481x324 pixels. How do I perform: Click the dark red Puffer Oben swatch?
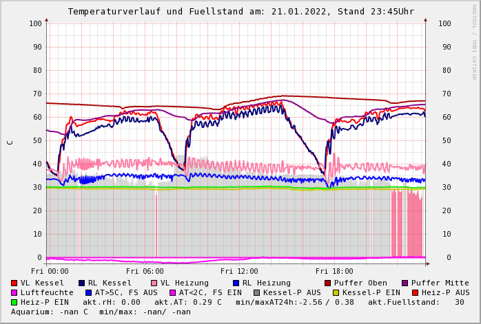pyautogui.click(x=328, y=283)
